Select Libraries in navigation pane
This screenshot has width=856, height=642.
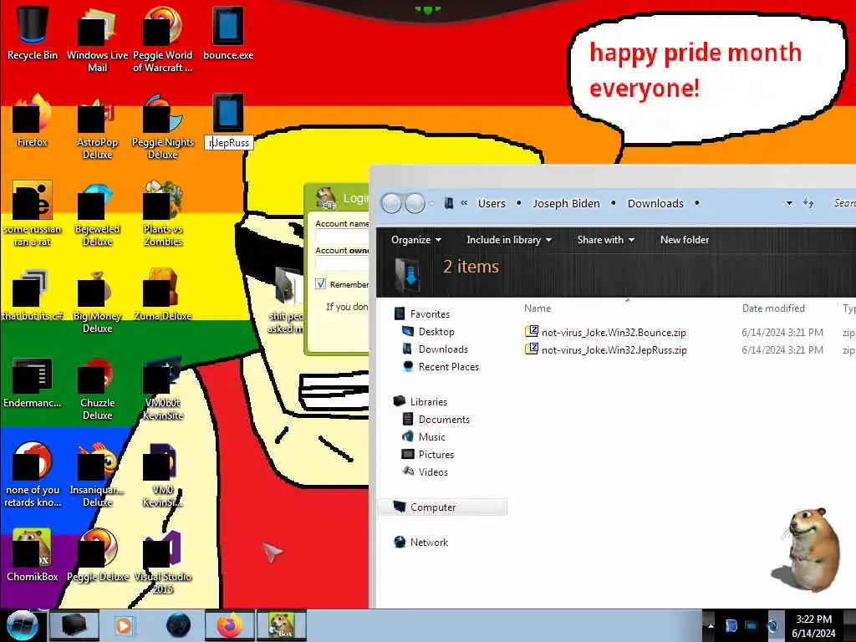420,402
